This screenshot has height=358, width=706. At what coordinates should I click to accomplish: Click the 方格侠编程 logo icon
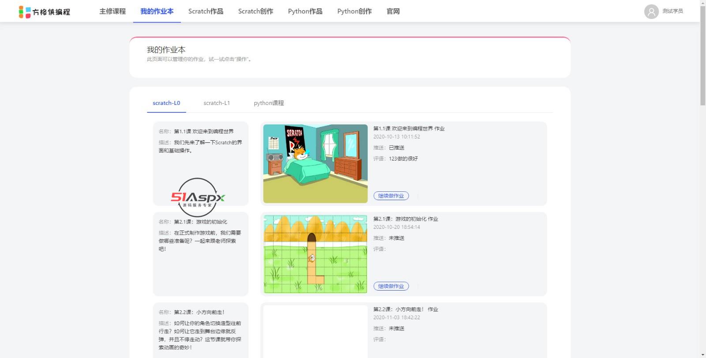pos(25,12)
